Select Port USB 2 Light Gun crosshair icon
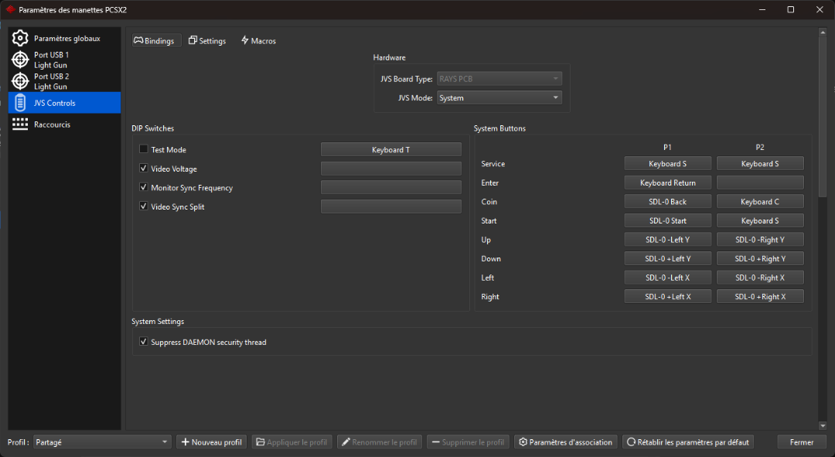Viewport: 835px width, 457px height. pos(20,81)
